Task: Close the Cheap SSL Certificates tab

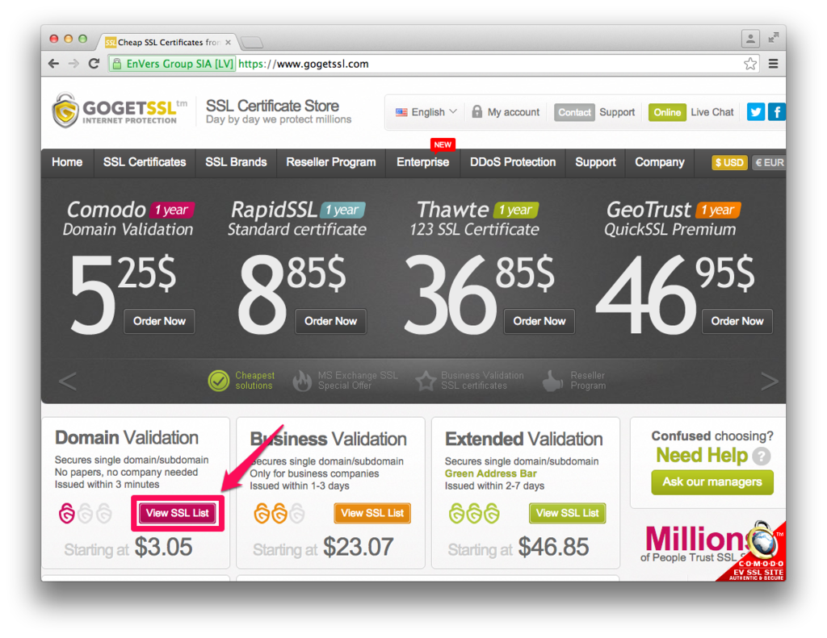Action: pos(228,42)
